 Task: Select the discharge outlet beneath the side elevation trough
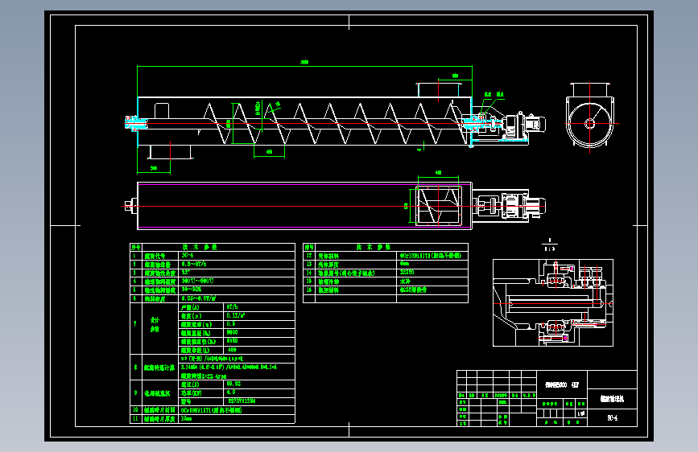pos(171,152)
